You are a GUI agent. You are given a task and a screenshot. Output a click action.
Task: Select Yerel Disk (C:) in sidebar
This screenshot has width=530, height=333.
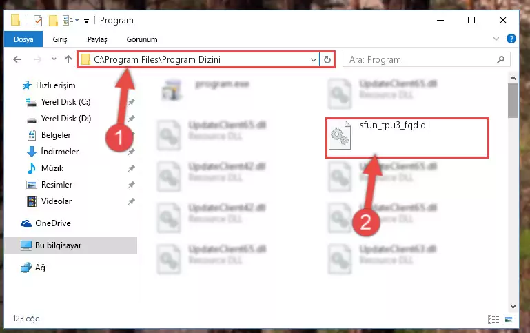coord(65,102)
